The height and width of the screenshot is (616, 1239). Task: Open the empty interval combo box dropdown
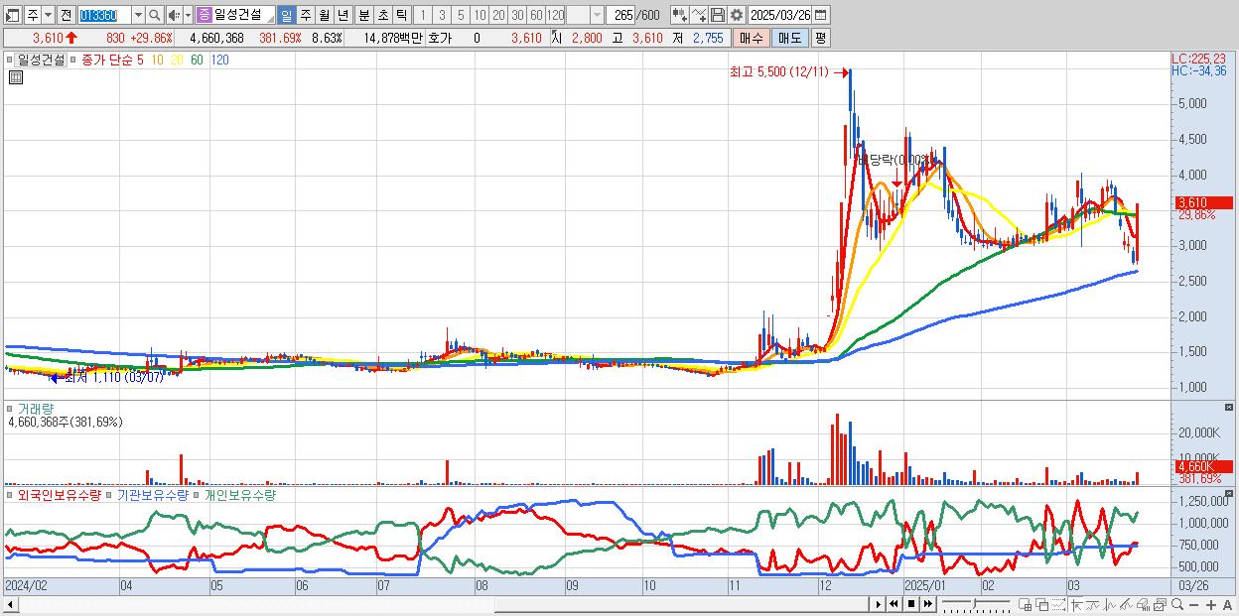(x=597, y=15)
